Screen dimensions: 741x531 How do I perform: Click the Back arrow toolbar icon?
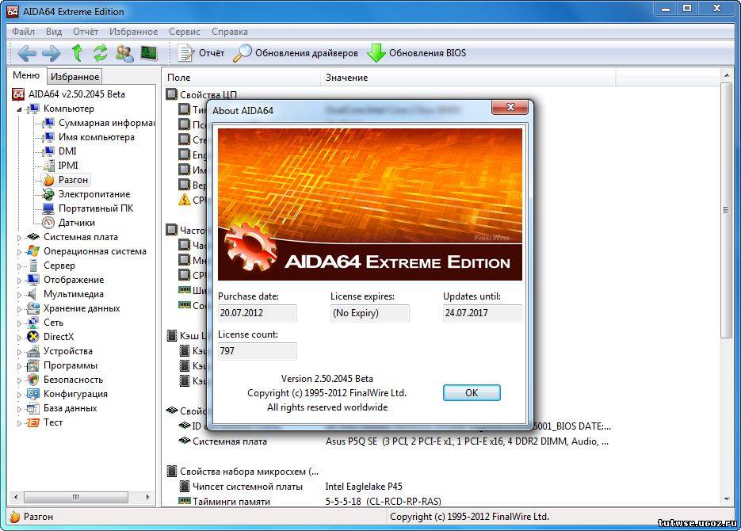click(x=27, y=53)
